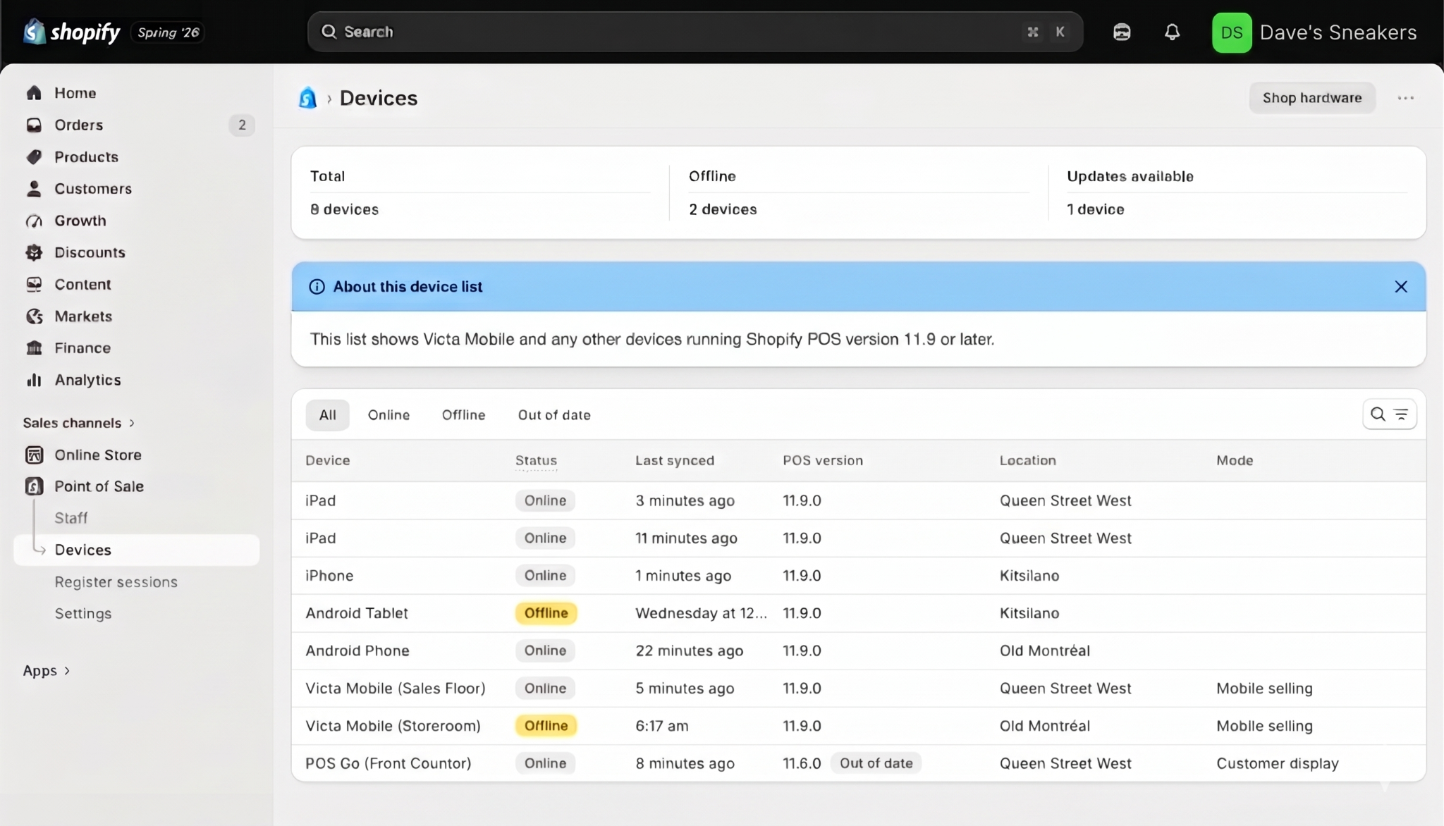Image resolution: width=1444 pixels, height=826 pixels.
Task: Open the Android Tablet device
Action: click(x=858, y=613)
